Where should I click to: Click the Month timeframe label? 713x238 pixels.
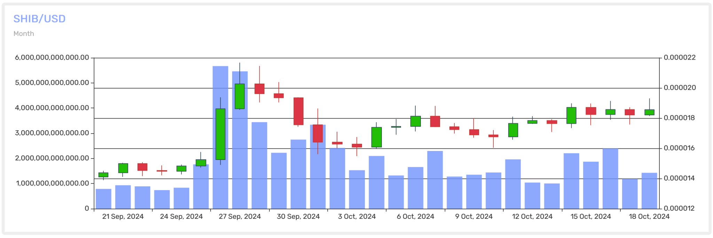(24, 34)
